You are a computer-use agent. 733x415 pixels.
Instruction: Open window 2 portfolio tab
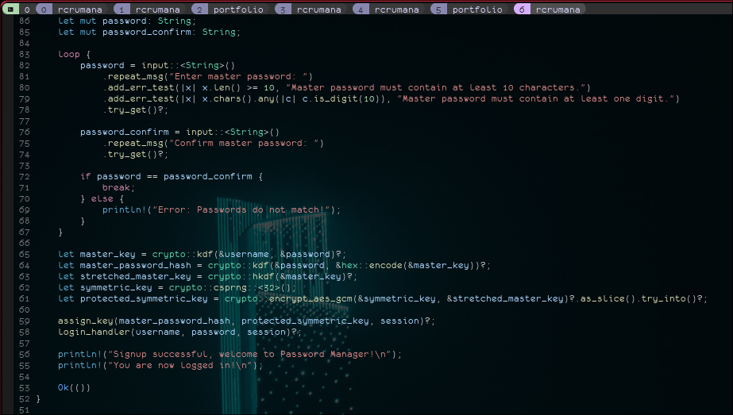[x=230, y=9]
